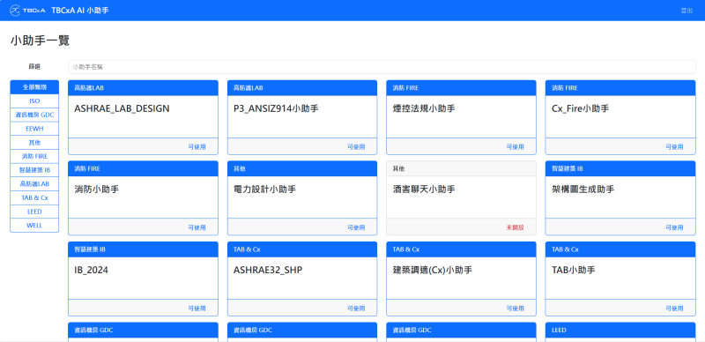Click 可使用 status on 消防小助手 card
The width and height of the screenshot is (705, 342).
click(x=197, y=227)
